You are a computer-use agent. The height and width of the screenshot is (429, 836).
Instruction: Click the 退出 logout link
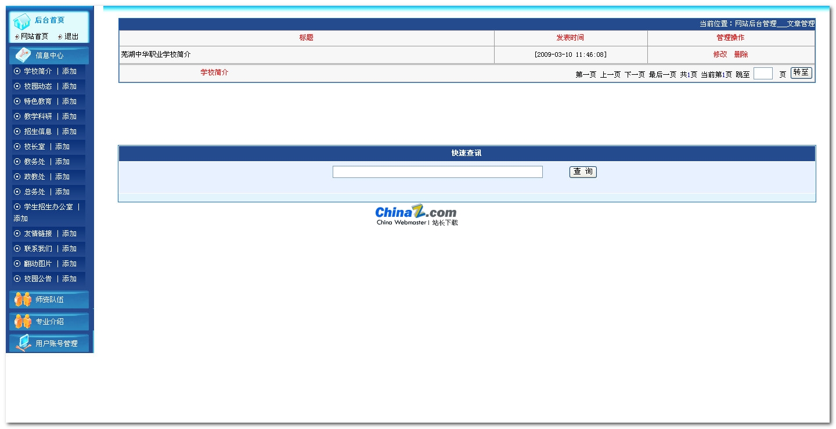71,37
